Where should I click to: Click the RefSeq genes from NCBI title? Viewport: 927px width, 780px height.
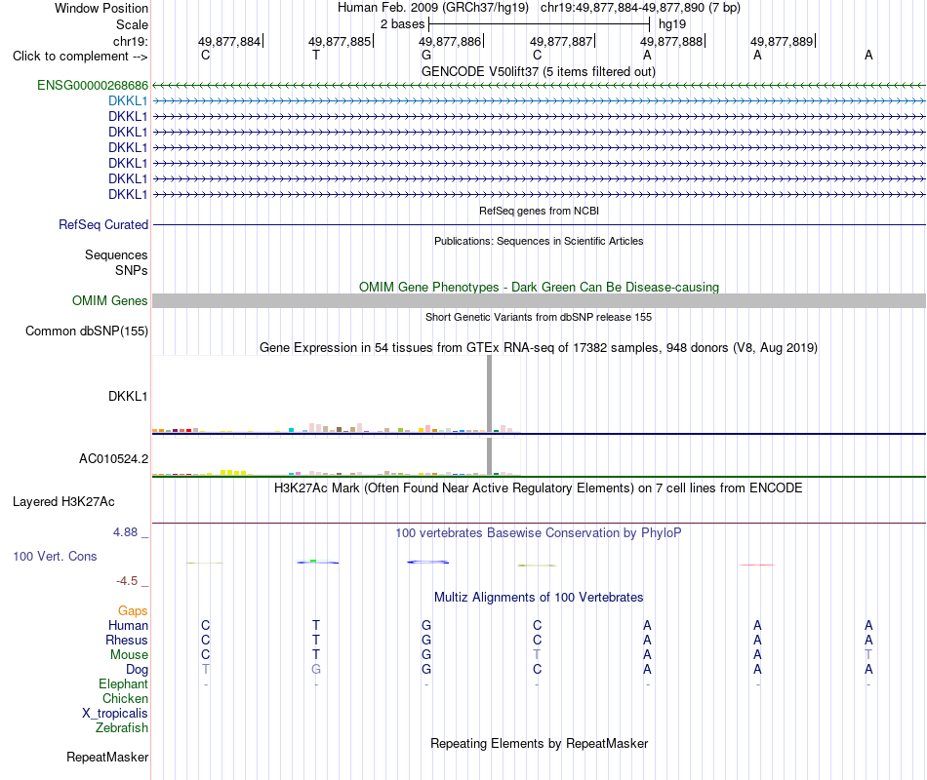click(x=540, y=211)
